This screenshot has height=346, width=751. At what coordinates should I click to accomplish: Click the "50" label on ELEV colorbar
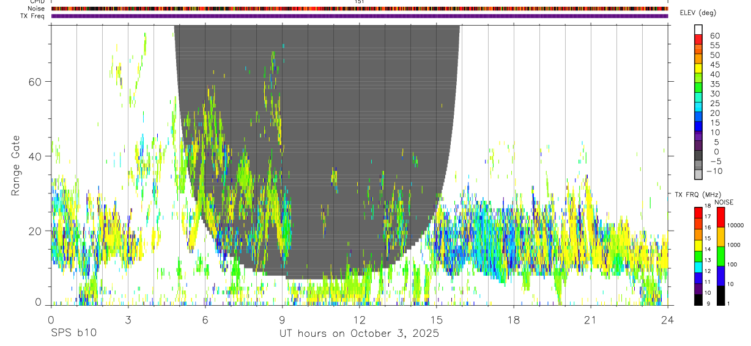click(x=714, y=55)
